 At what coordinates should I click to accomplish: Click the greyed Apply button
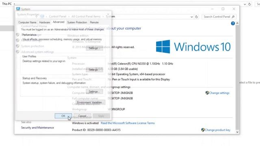[101, 116]
